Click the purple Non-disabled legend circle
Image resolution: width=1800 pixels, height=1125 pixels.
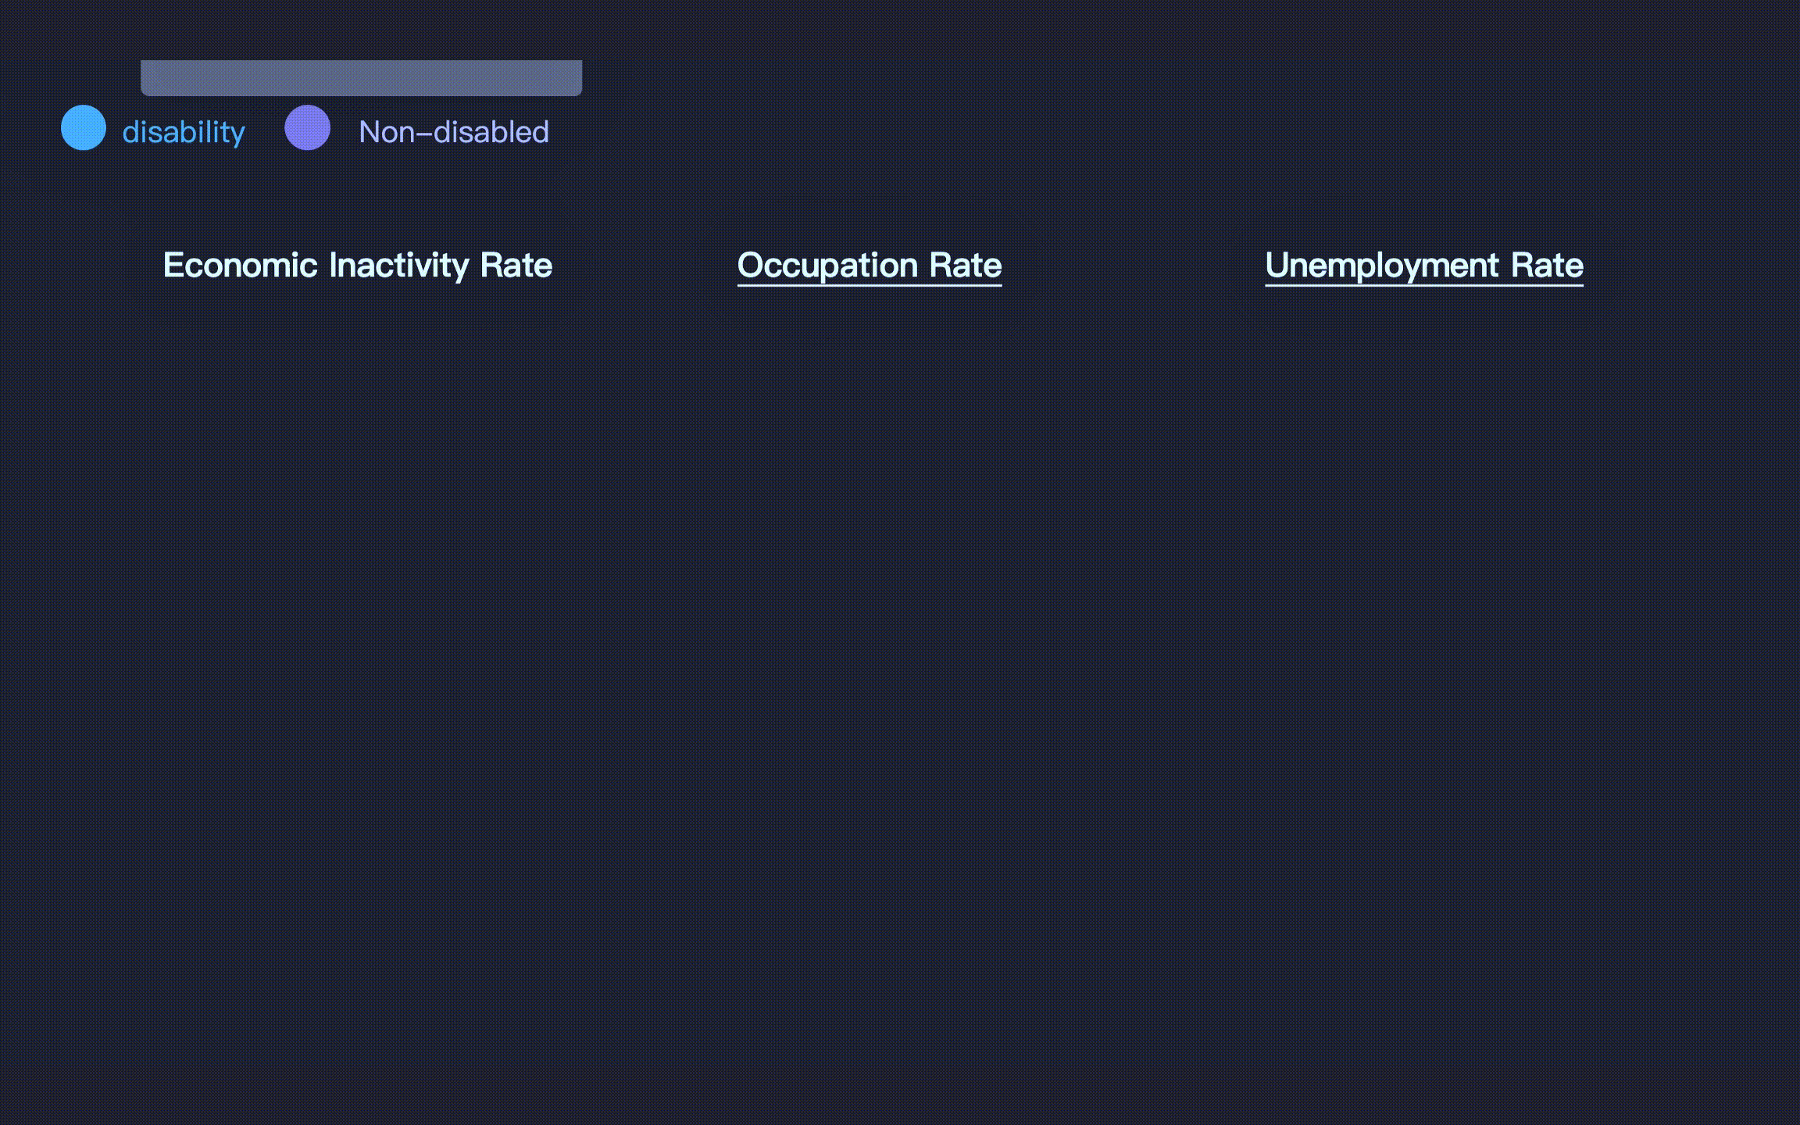[307, 127]
